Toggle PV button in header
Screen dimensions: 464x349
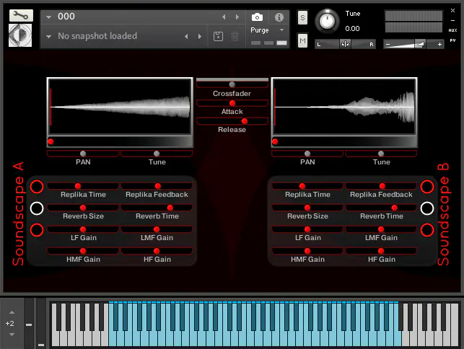452,40
